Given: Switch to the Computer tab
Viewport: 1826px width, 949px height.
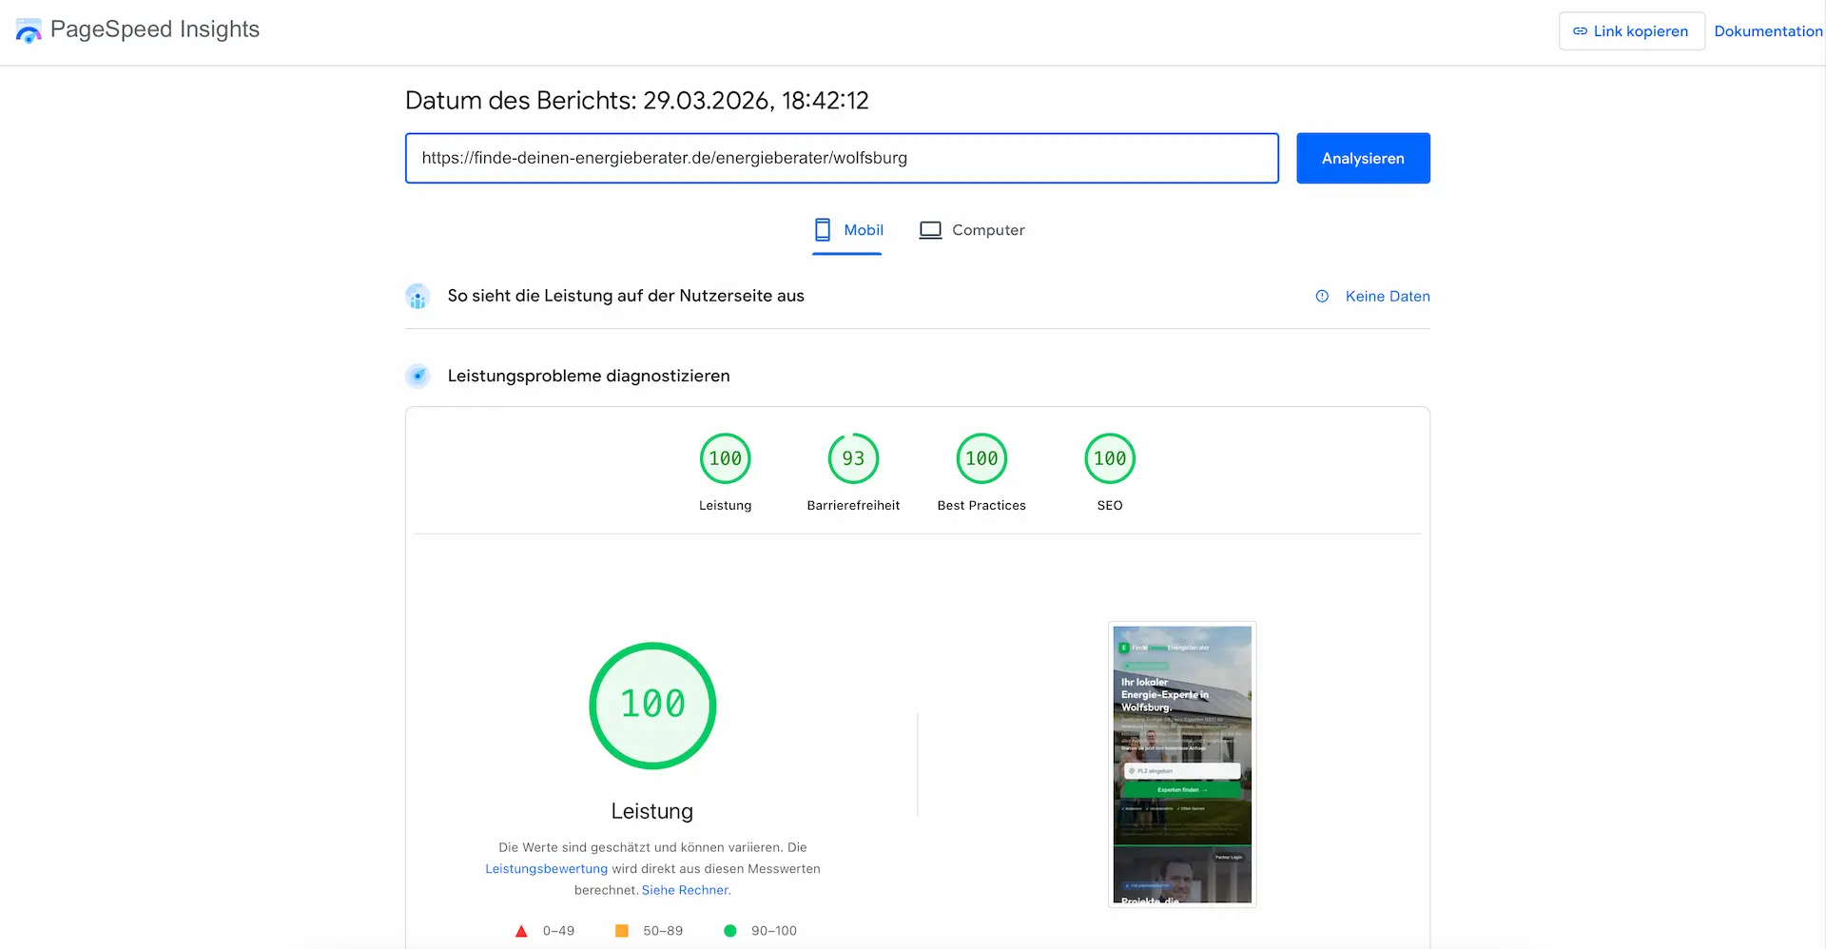Looking at the screenshot, I should click(x=987, y=230).
